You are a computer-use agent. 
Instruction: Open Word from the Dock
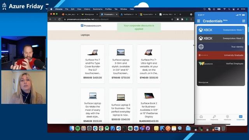coord(136,128)
